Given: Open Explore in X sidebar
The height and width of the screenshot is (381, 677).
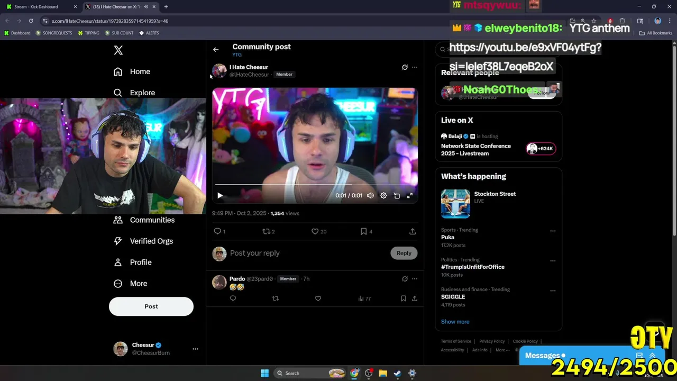Looking at the screenshot, I should tap(134, 93).
